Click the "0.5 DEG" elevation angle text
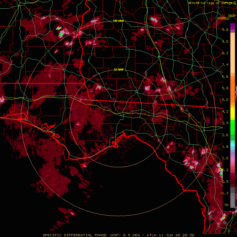 [x=131, y=235]
